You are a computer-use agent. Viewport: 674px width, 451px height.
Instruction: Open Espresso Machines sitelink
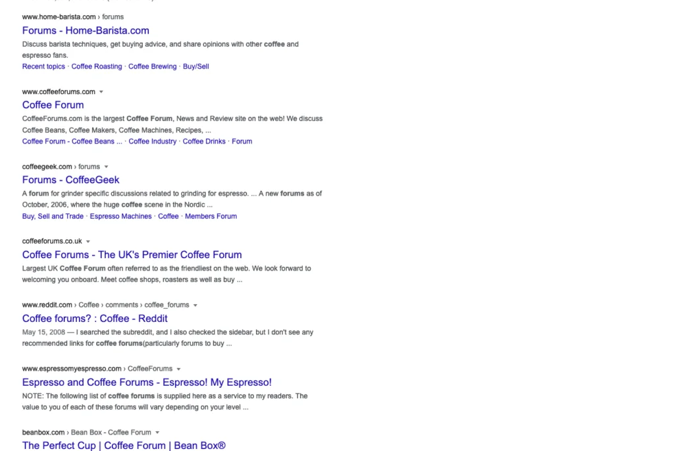click(121, 216)
